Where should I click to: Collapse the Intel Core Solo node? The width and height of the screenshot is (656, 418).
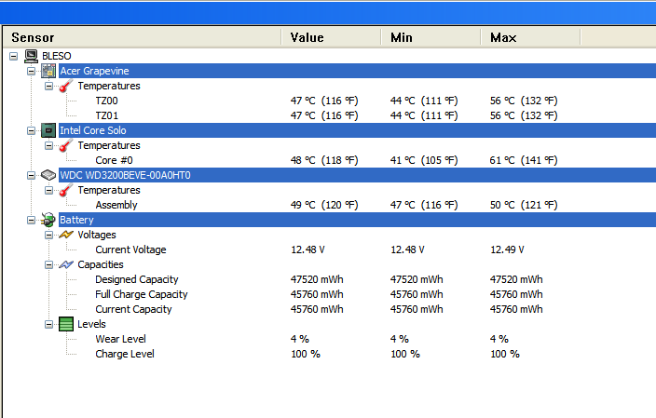(x=31, y=131)
